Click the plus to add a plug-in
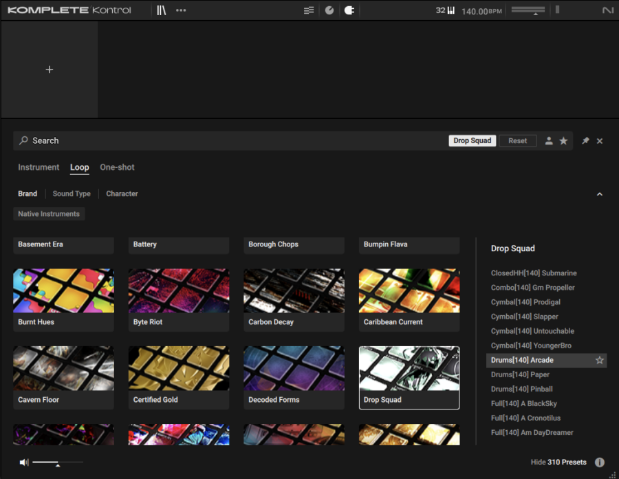 (50, 70)
